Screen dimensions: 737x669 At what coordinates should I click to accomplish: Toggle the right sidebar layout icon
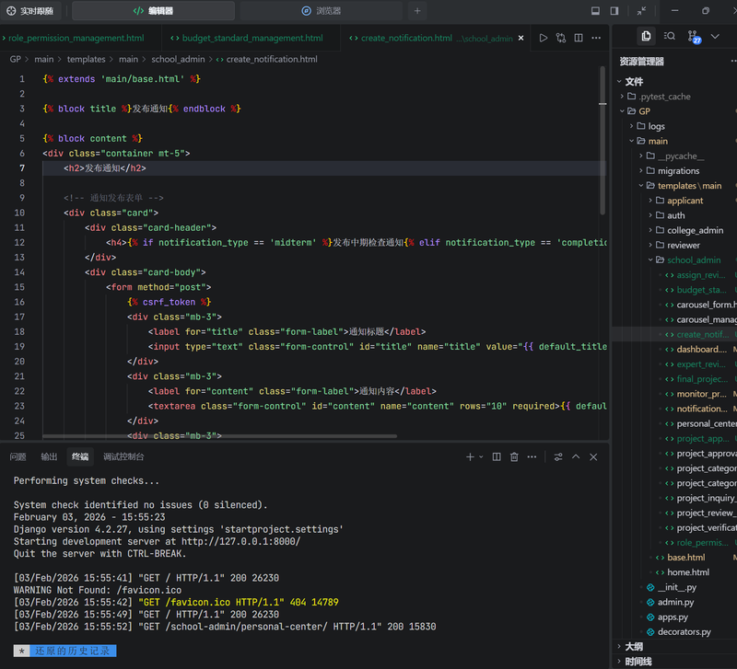click(x=614, y=11)
